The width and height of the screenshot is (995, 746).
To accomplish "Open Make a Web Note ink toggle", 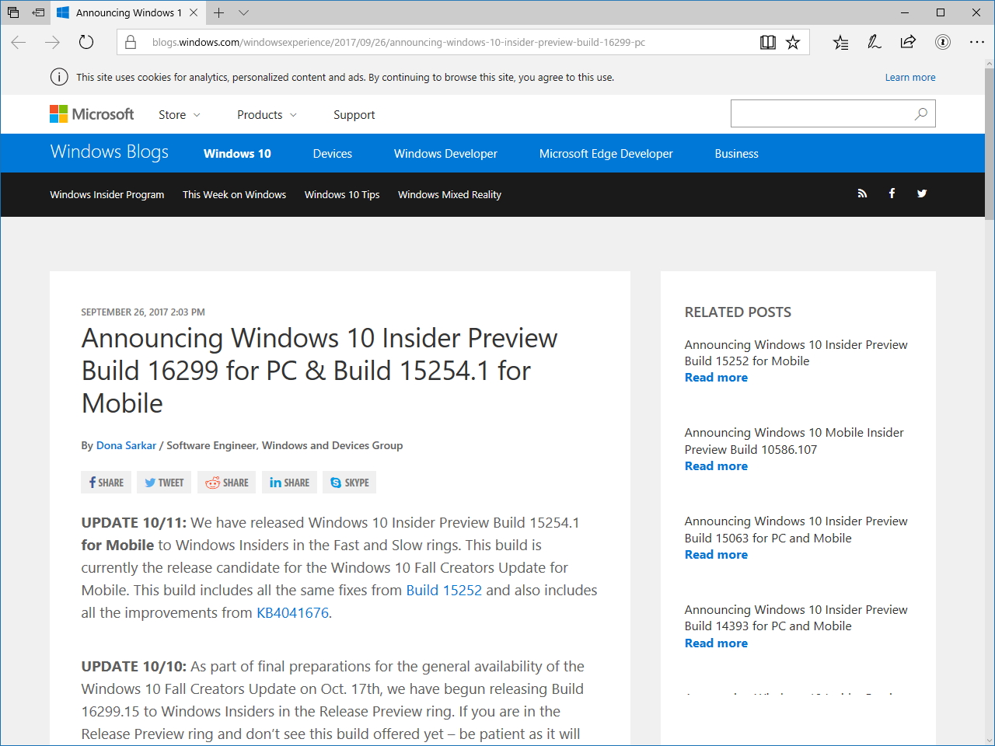I will [x=874, y=42].
